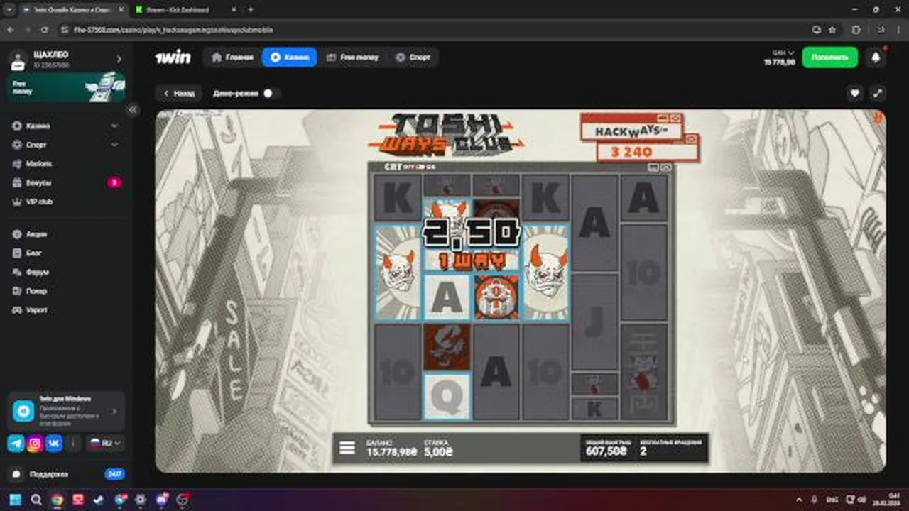
Task: Open the 1win для Windows app card
Action: click(66, 411)
